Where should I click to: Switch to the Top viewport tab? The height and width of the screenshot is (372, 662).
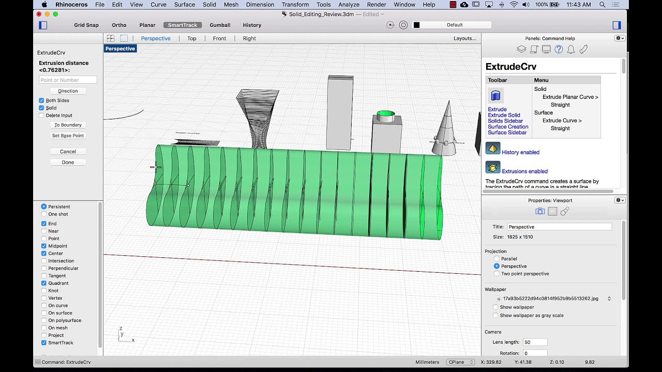point(192,38)
